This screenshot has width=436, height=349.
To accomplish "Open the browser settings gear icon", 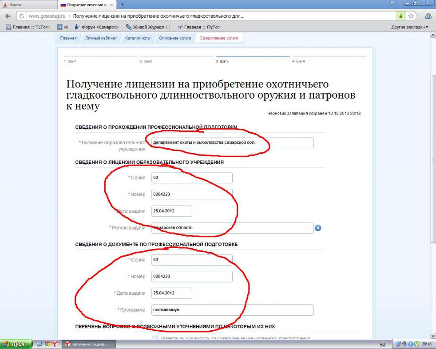I will tap(392, 4).
